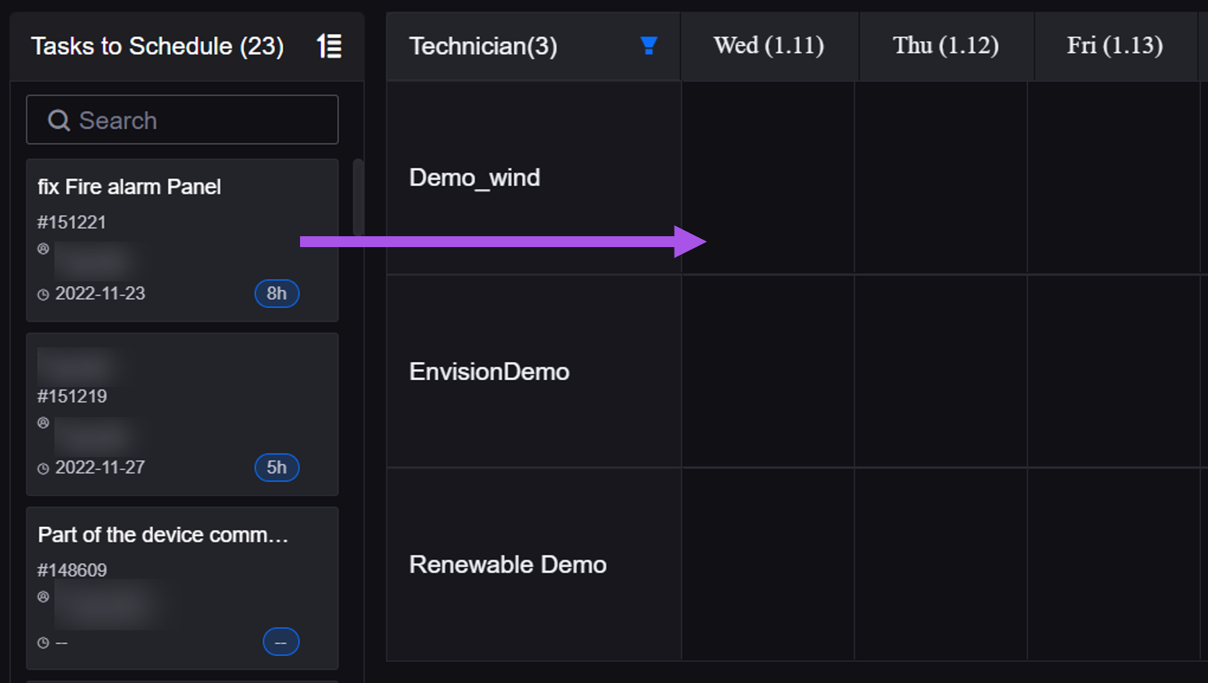The height and width of the screenshot is (683, 1208).
Task: Click the task list vertical scrollbar
Action: tap(358, 197)
